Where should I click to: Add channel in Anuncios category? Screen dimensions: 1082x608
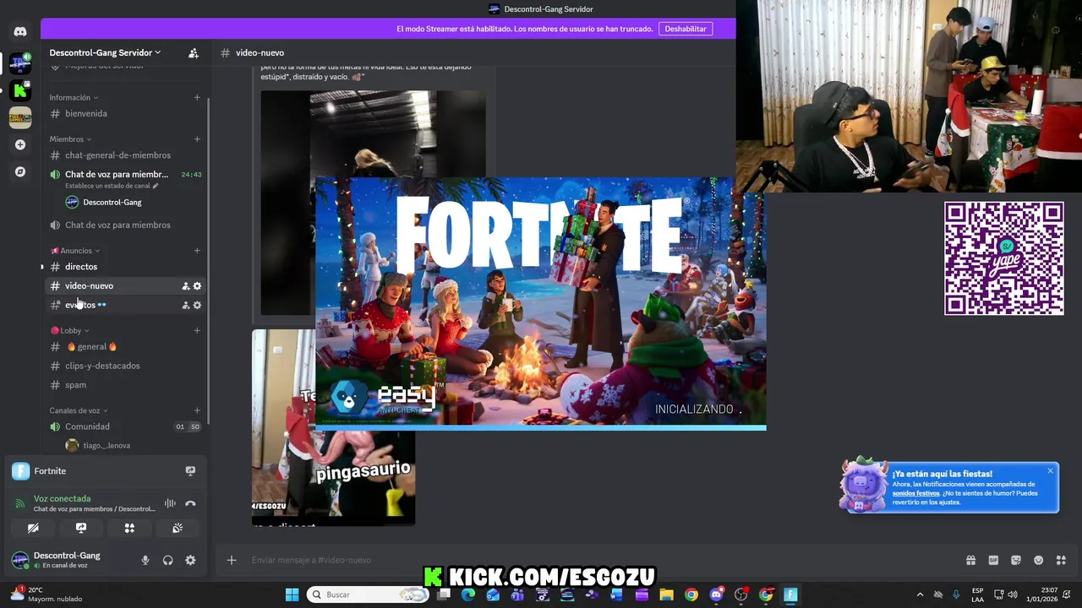tap(197, 250)
